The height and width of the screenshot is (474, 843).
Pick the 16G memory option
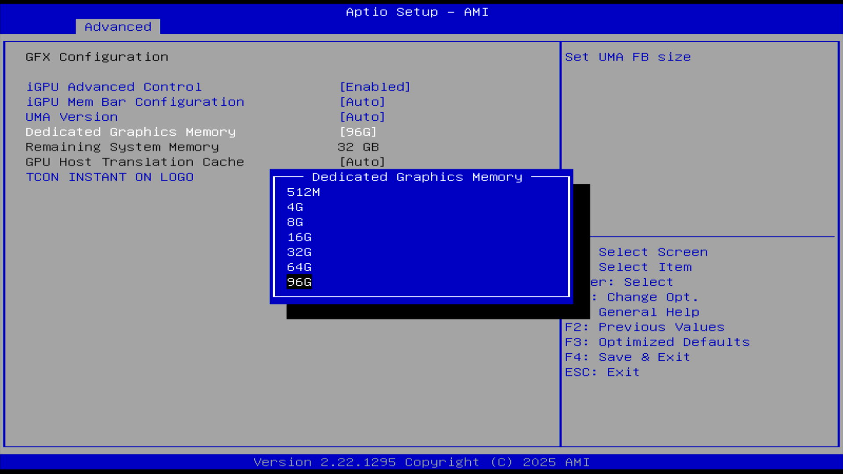point(299,237)
